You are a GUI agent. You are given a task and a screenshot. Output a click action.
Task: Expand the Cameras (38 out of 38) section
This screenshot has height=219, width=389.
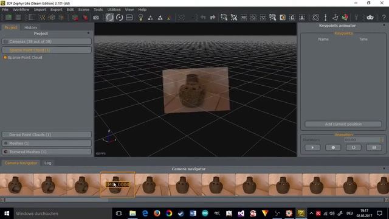coord(47,41)
